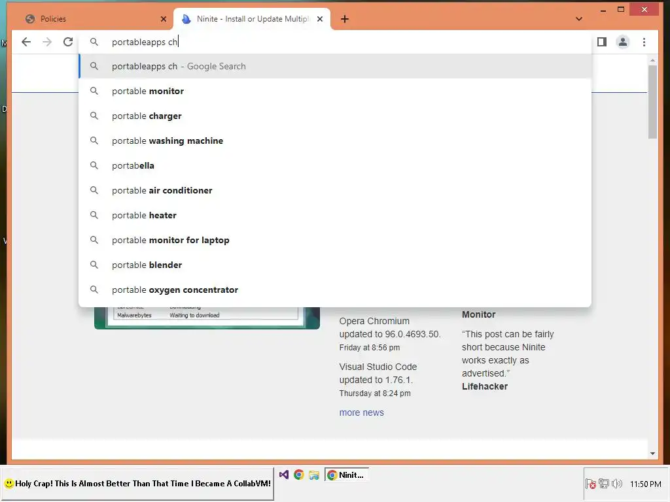Screen dimensions: 670x502
Task: Close the Ninite tab
Action: (x=319, y=19)
